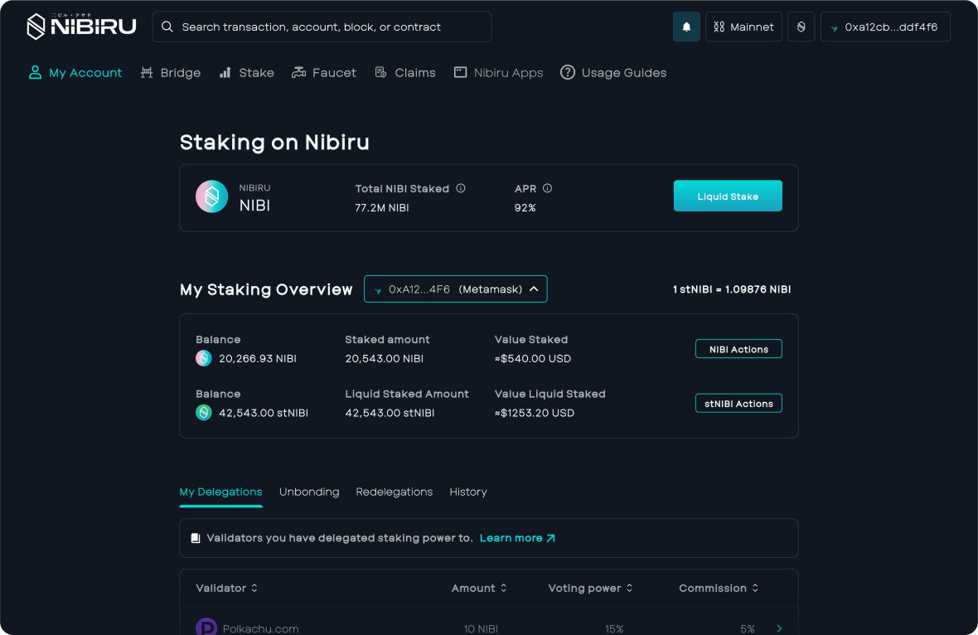Click the Faucet icon
This screenshot has width=978, height=635.
point(298,72)
